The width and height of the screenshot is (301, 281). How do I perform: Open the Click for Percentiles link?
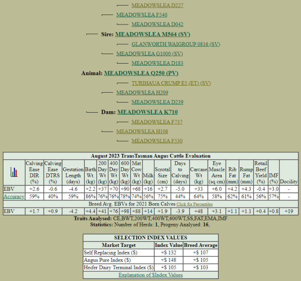(195, 204)
